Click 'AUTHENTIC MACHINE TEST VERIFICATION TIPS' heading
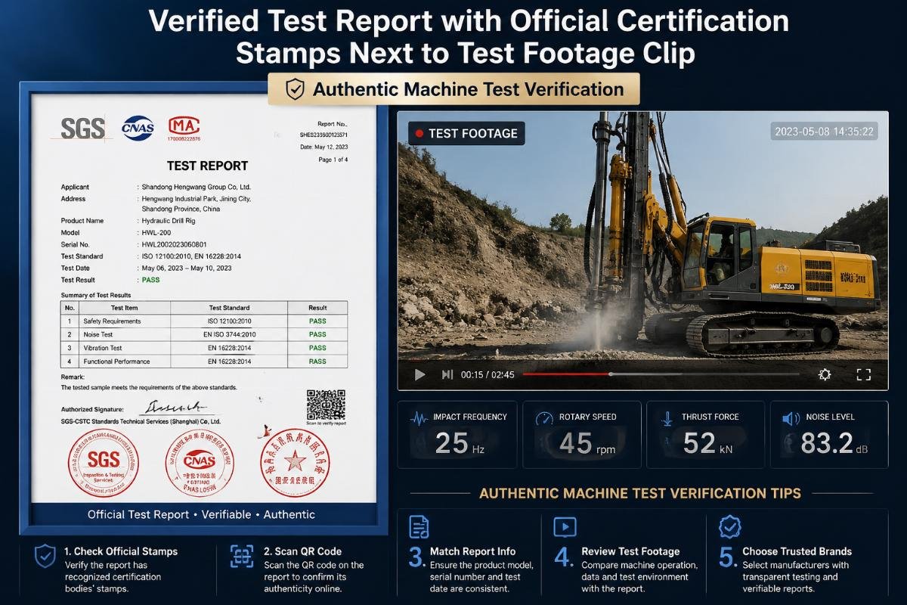The image size is (907, 605). click(x=640, y=494)
